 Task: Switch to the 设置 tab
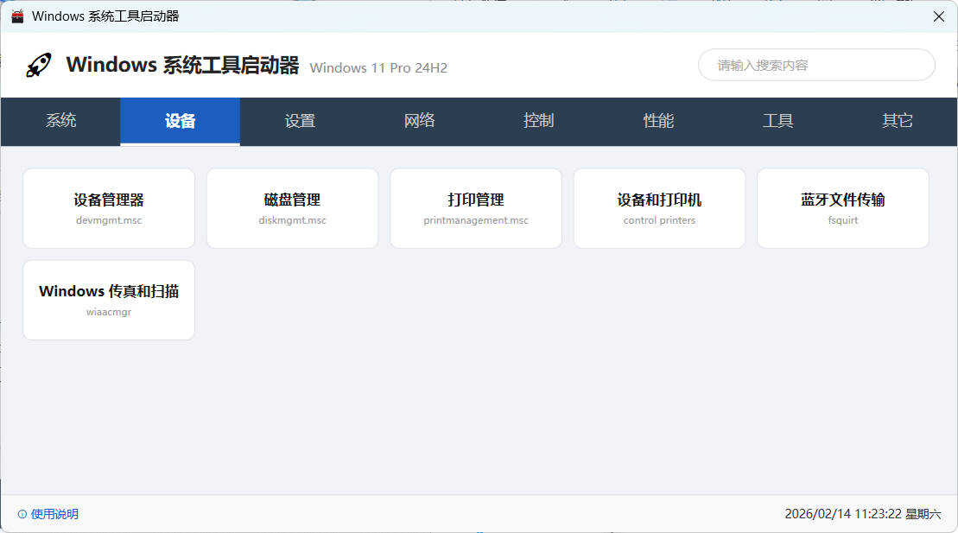click(x=299, y=121)
